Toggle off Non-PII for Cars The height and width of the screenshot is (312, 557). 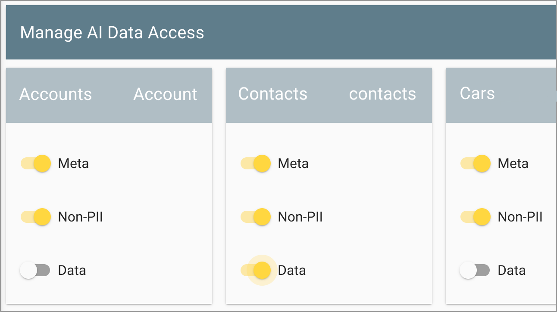pos(475,217)
